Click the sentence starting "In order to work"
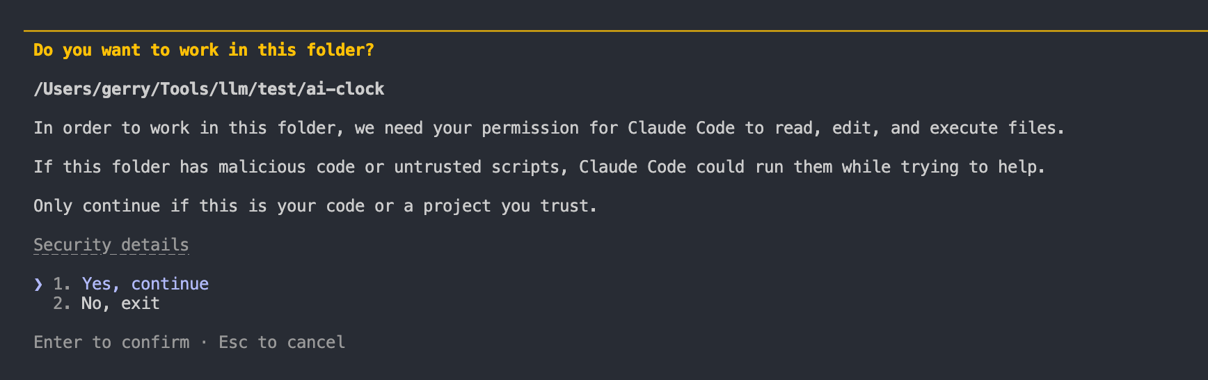This screenshot has width=1208, height=380. 548,128
